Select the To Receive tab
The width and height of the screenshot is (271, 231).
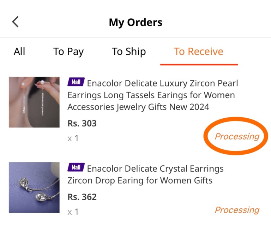(199, 51)
